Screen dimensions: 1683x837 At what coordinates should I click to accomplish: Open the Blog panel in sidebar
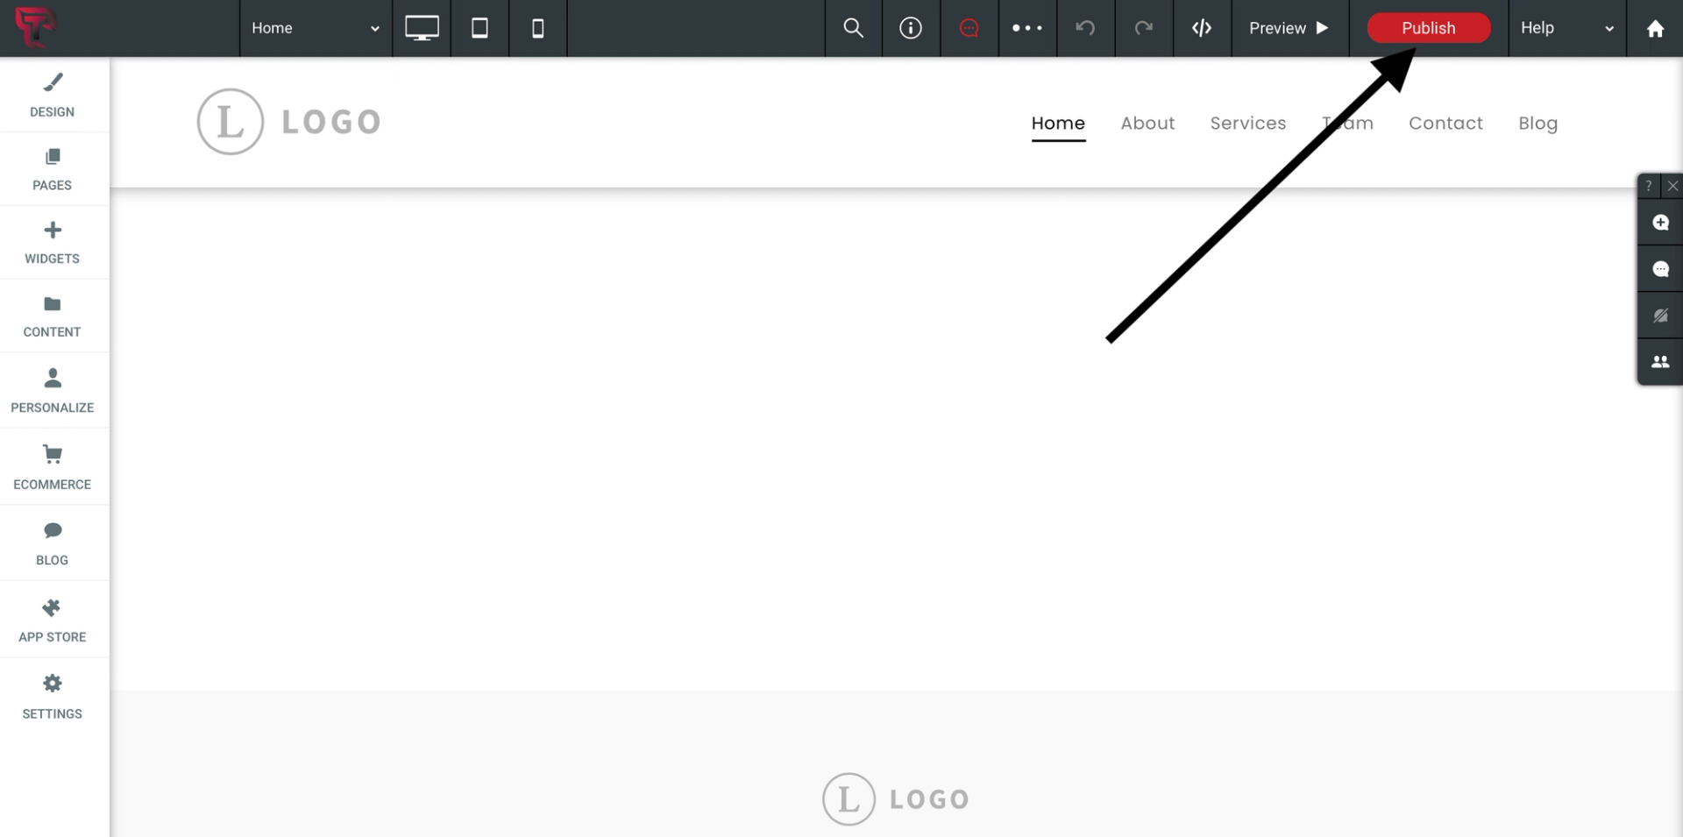[53, 543]
